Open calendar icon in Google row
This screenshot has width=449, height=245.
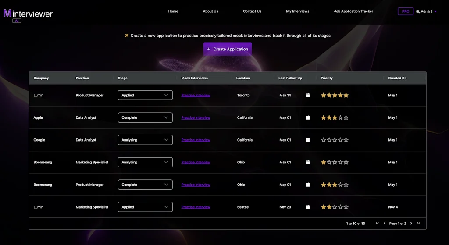[308, 140]
